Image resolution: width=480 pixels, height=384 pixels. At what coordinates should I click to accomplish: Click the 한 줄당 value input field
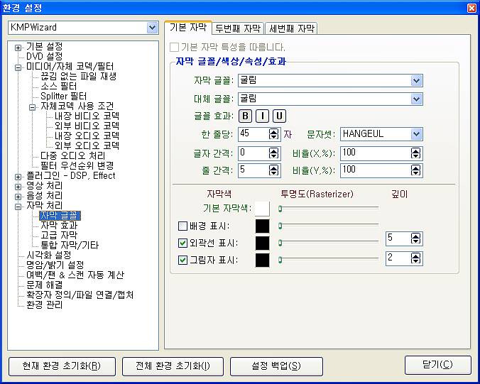tap(253, 133)
